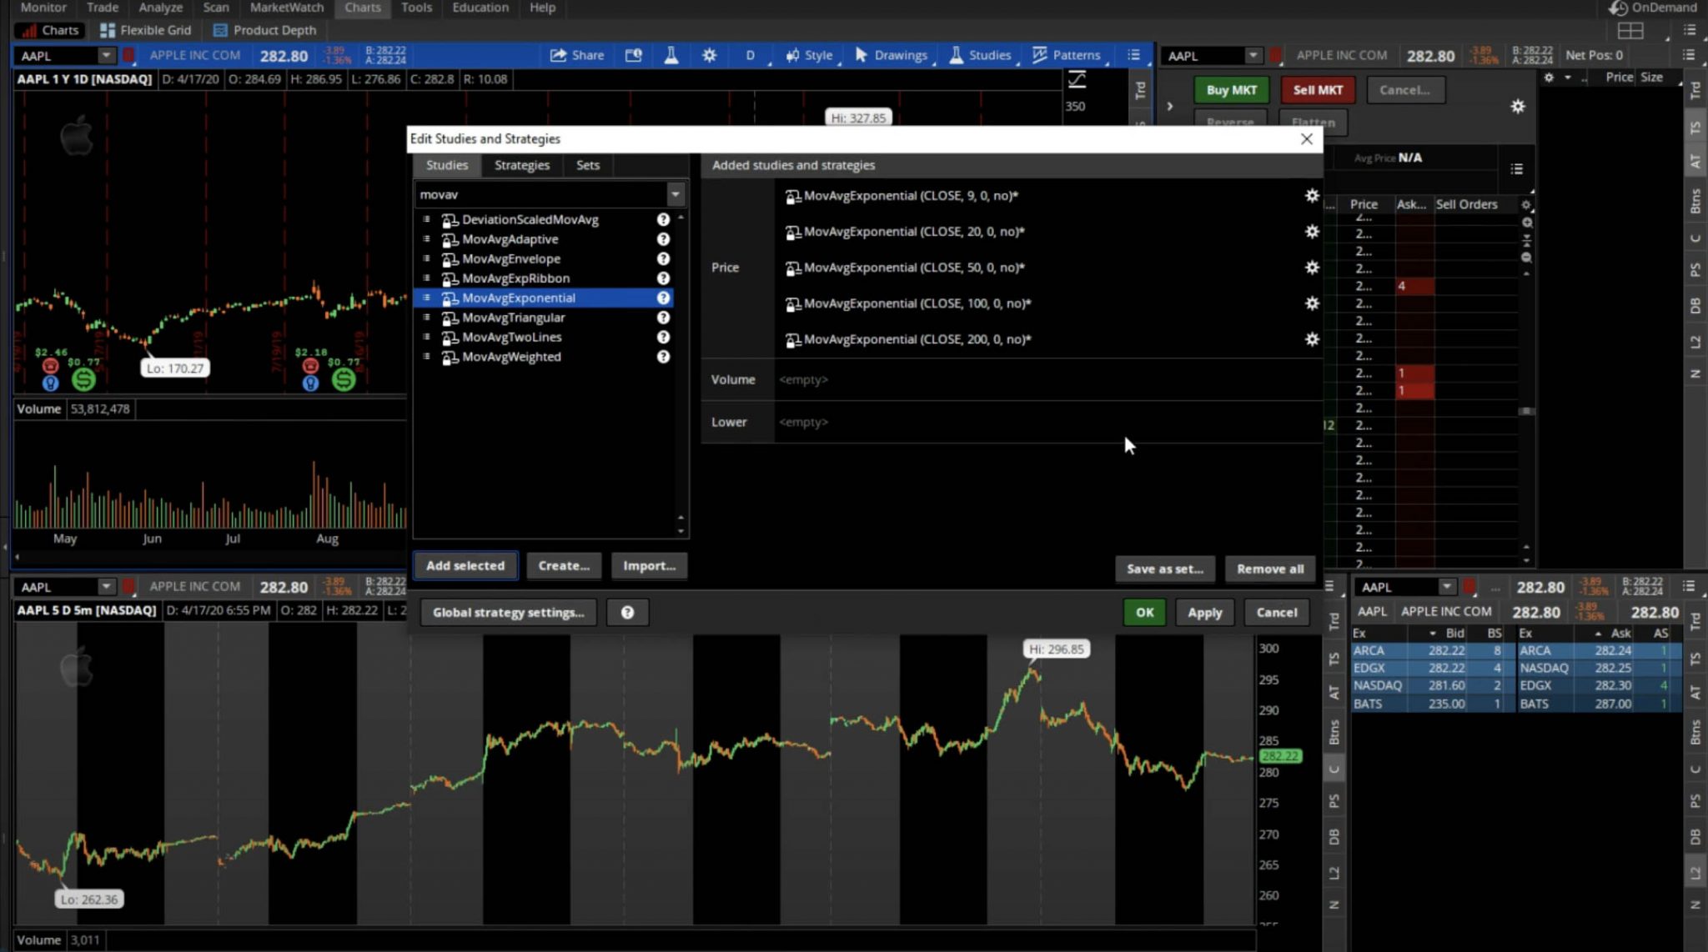Image resolution: width=1708 pixels, height=952 pixels.
Task: Toggle the red link square in the Active Trader header
Action: [1275, 56]
